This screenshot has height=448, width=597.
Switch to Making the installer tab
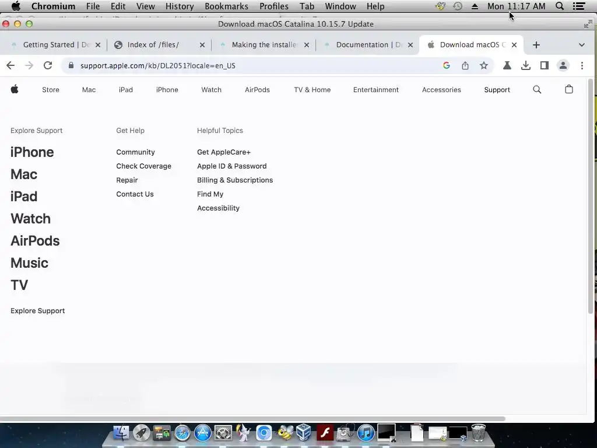264,45
